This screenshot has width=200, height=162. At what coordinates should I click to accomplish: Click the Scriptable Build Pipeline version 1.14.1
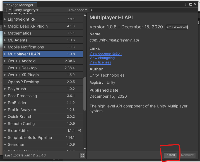click(x=70, y=138)
